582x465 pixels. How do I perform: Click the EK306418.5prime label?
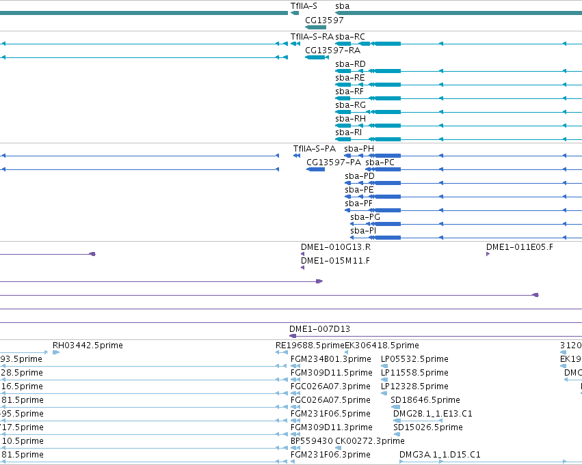pyautogui.click(x=382, y=346)
